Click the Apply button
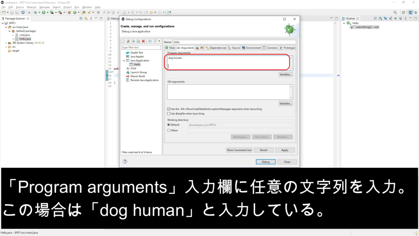 pos(285,150)
